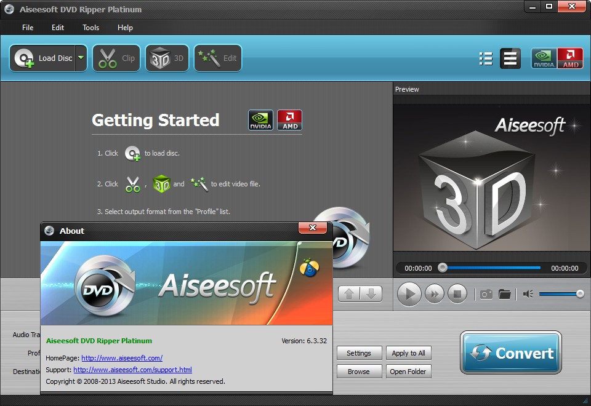Click the Edit magic wand toolbar button
This screenshot has width=591, height=406.
tap(217, 58)
